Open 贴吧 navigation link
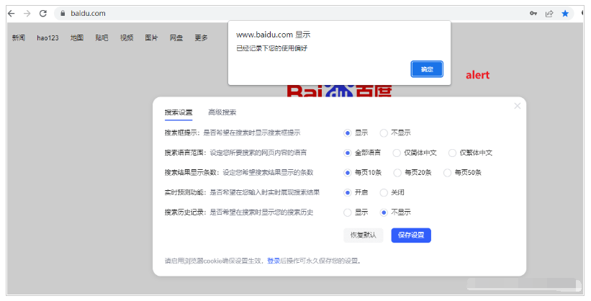The width and height of the screenshot is (591, 301). 101,37
